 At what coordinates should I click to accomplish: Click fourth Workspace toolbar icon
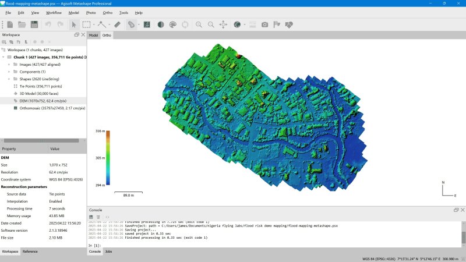tap(26, 42)
